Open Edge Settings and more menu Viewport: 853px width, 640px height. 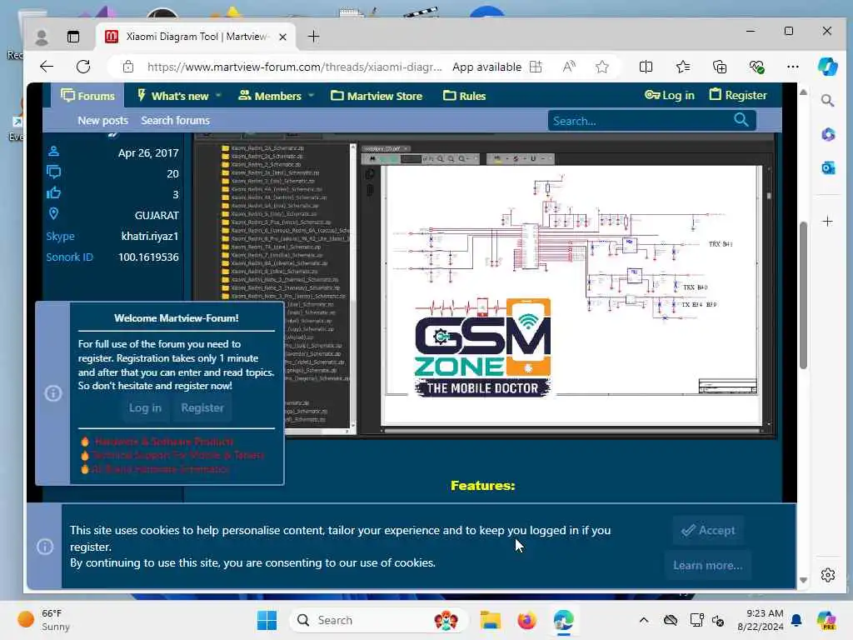coord(793,67)
